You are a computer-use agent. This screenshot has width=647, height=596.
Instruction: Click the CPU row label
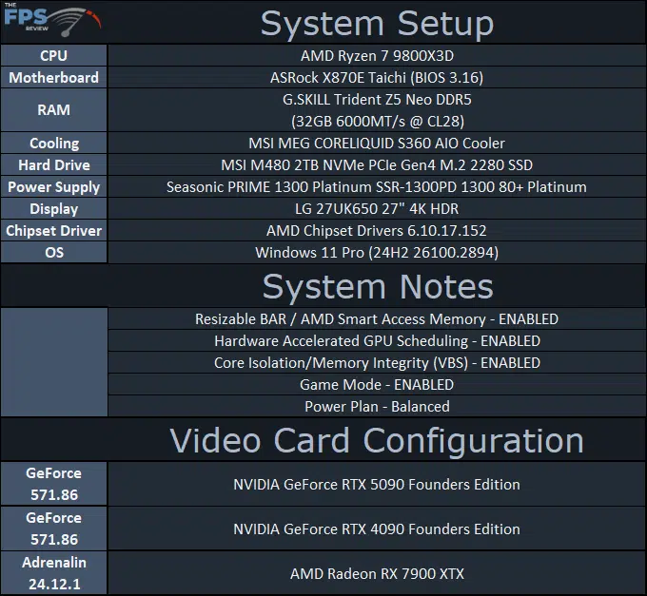click(x=53, y=56)
